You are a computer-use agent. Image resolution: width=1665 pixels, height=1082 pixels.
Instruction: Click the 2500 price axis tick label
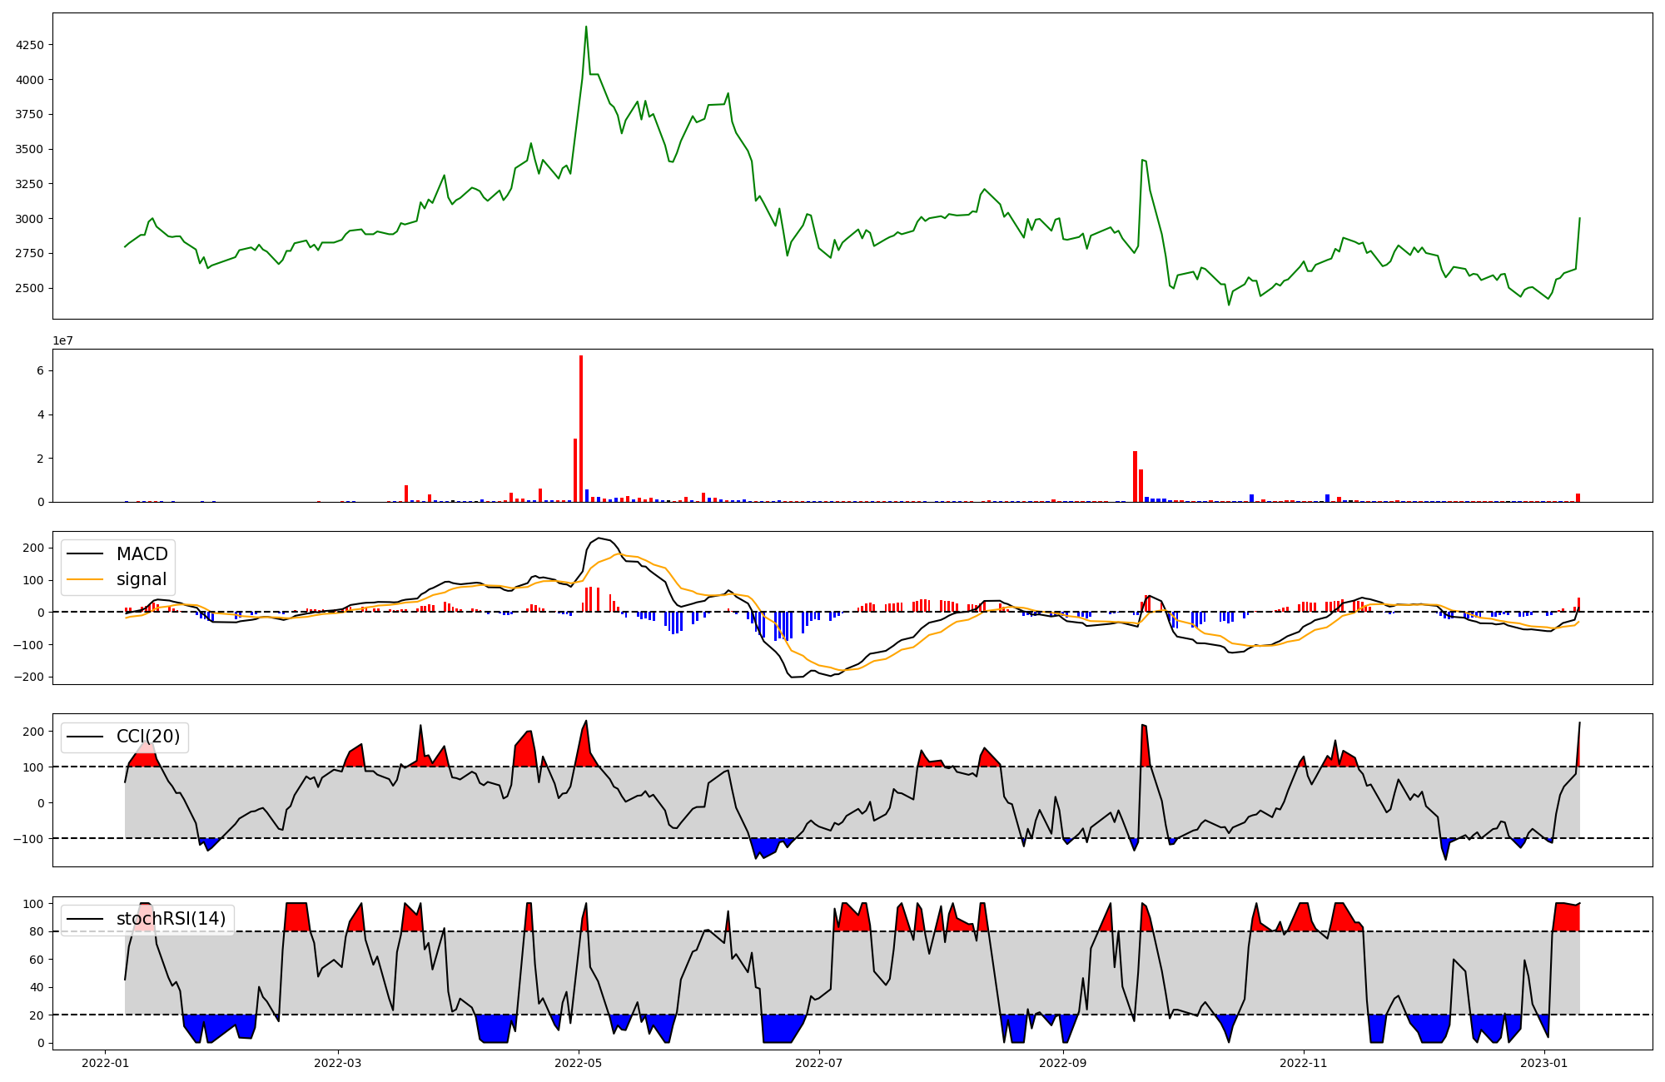31,289
